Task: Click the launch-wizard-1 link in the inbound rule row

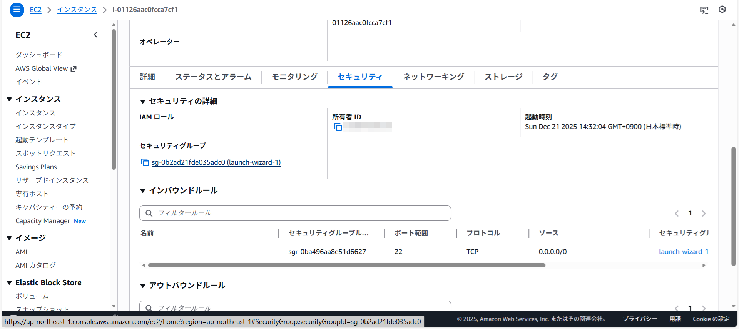Action: click(x=683, y=252)
